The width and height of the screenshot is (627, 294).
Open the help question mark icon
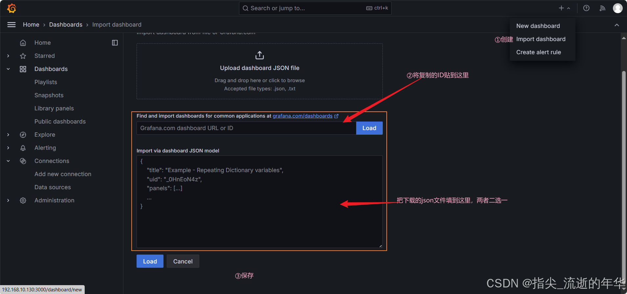(586, 8)
